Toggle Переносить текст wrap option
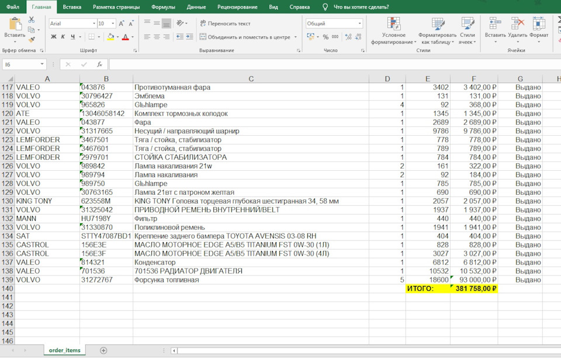561x358 pixels. [x=225, y=23]
